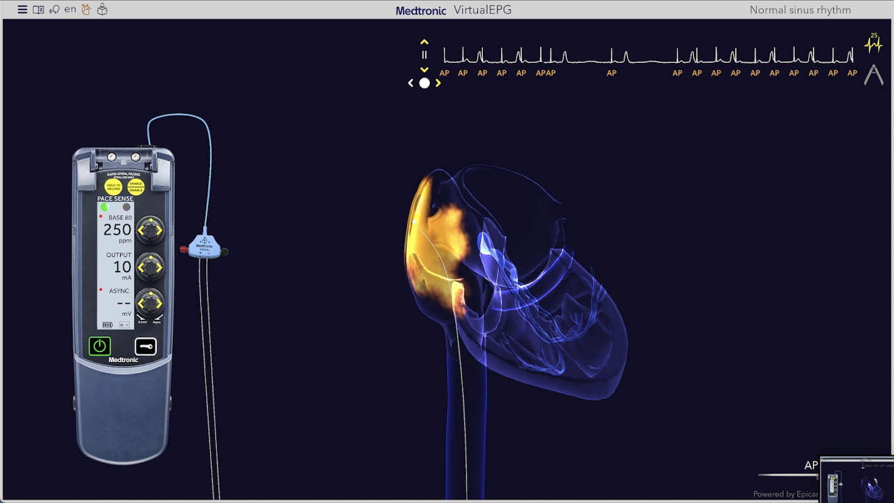Click the black connector plug
Screen dimensions: 894x503
pos(224,251)
